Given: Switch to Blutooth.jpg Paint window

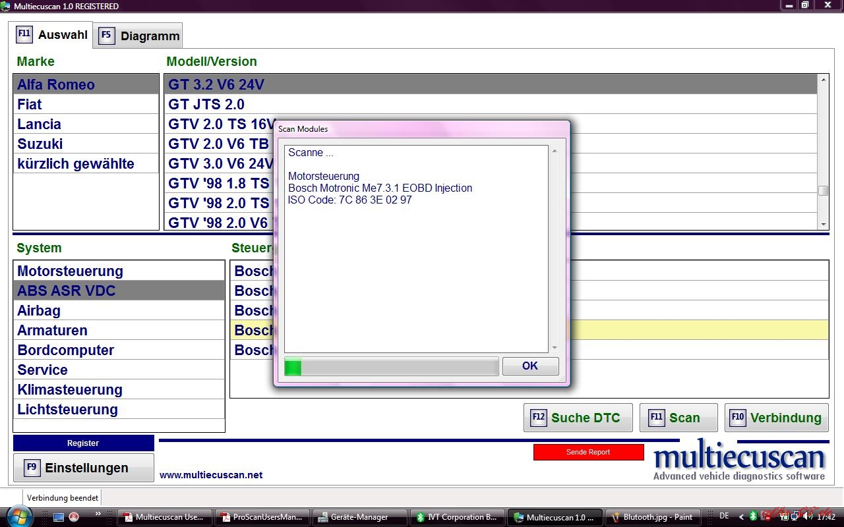Looking at the screenshot, I should tap(653, 517).
